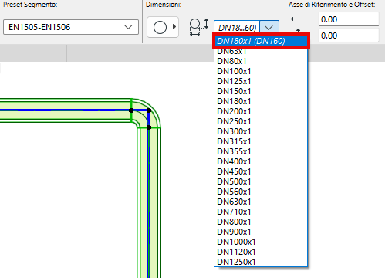
Task: Pick DN125x1 in the dropdown list
Action: tap(234, 81)
